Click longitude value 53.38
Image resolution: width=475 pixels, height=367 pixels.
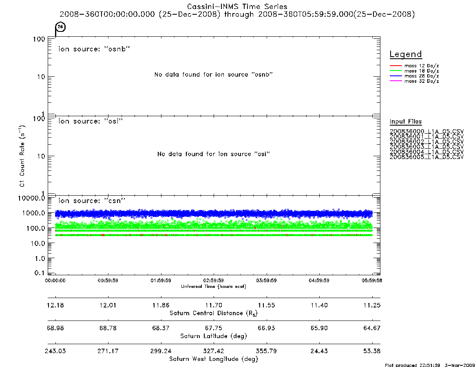(x=372, y=351)
